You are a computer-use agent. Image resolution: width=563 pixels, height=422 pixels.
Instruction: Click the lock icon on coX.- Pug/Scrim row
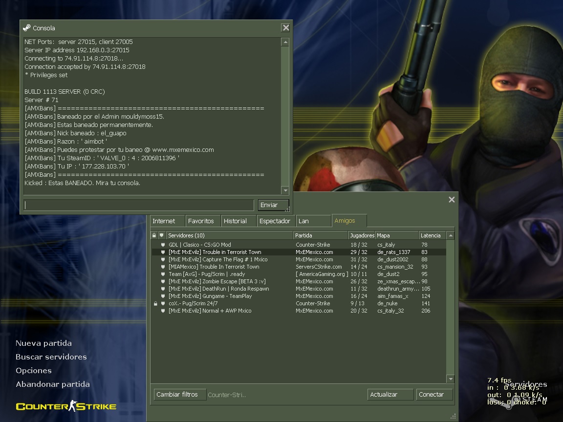pos(155,304)
